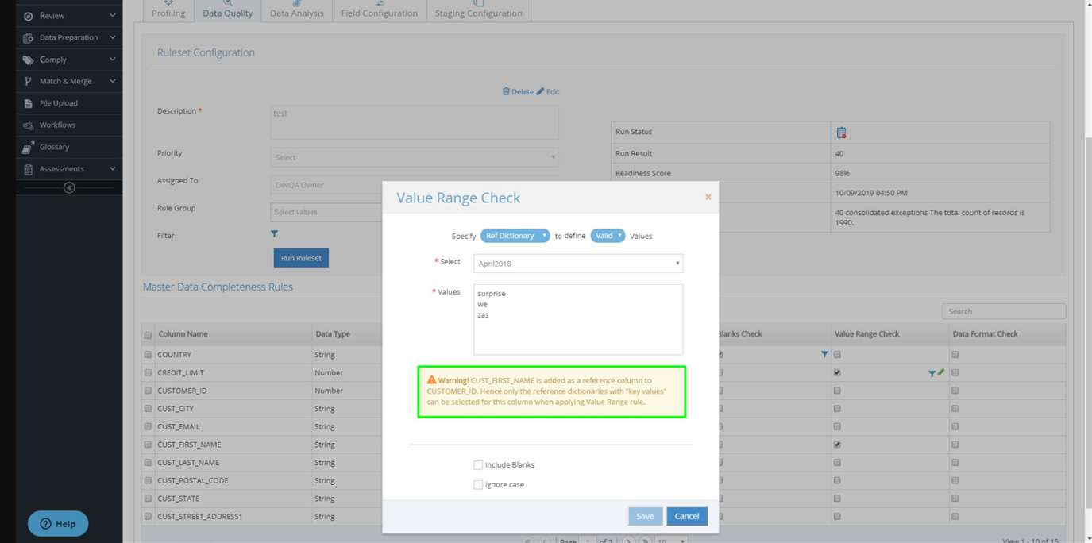Click the Run Ruleset button
The width and height of the screenshot is (1092, 543).
(x=301, y=258)
